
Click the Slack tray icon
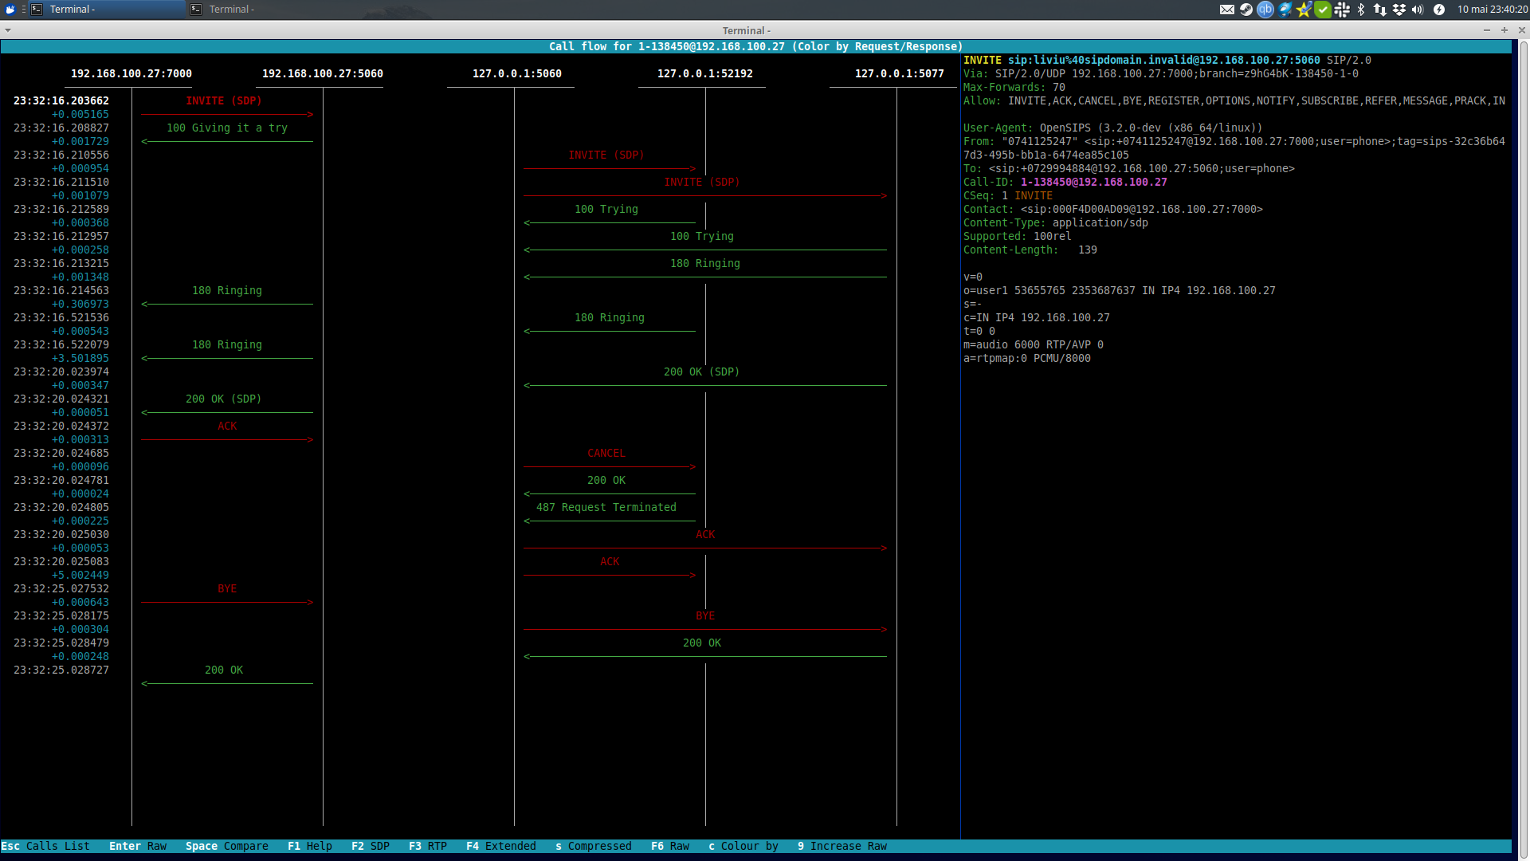1342,10
